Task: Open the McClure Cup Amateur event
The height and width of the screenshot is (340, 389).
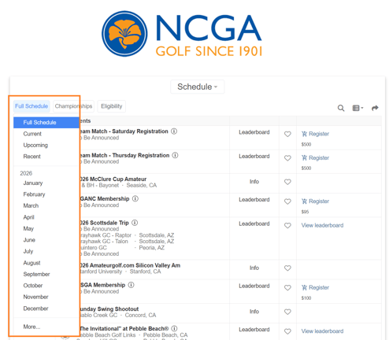Action: [113, 179]
